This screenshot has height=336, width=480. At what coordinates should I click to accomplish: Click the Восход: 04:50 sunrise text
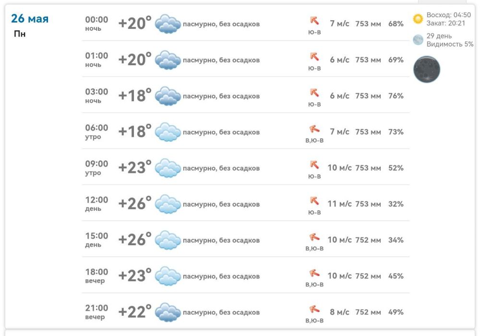pos(448,15)
